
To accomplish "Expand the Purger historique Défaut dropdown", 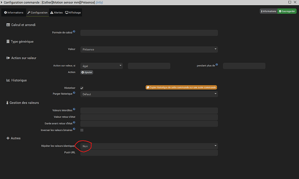I will [149, 94].
